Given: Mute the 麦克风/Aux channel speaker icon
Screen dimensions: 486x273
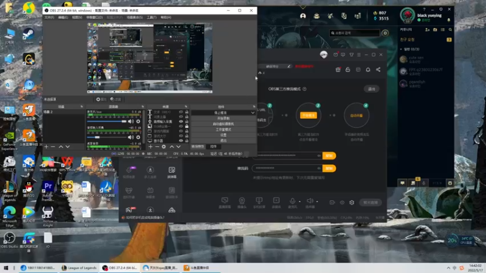Looking at the screenshot, I should [131, 121].
